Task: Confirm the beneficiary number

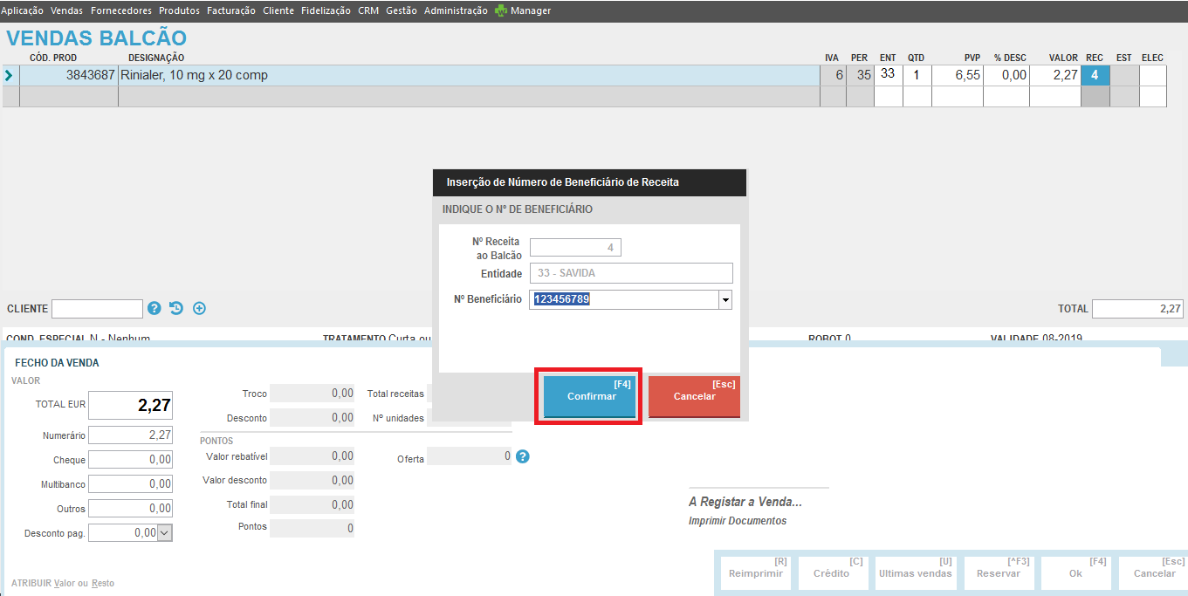Action: (590, 396)
